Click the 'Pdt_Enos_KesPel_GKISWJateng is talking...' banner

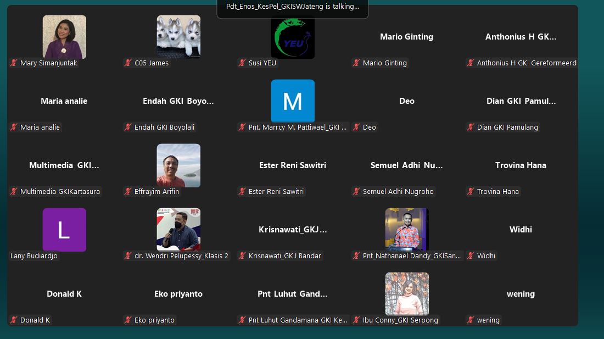click(293, 8)
